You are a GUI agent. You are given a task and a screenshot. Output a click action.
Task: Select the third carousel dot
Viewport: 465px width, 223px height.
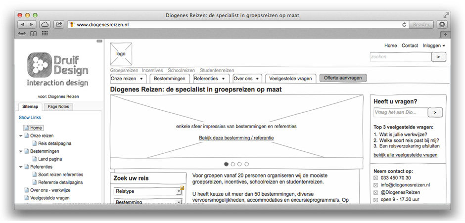tap(239, 164)
